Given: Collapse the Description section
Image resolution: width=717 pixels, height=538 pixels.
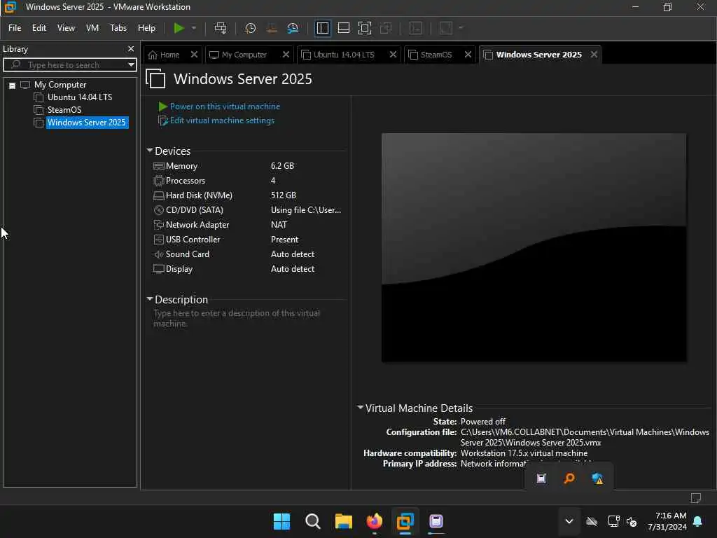Looking at the screenshot, I should tap(149, 298).
